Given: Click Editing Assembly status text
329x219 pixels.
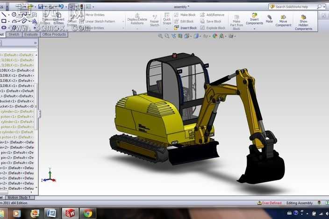Looking at the screenshot, I should (x=300, y=203).
